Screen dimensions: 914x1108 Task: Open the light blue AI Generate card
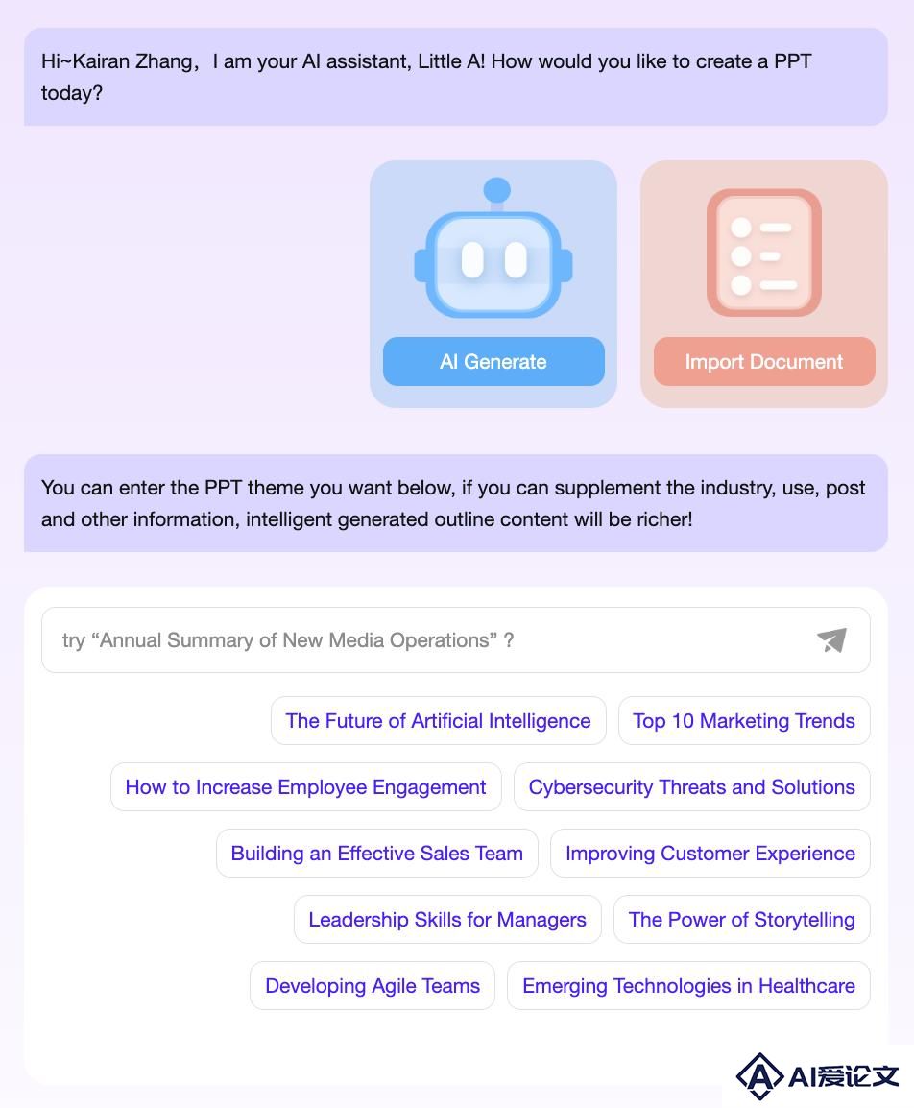point(493,284)
